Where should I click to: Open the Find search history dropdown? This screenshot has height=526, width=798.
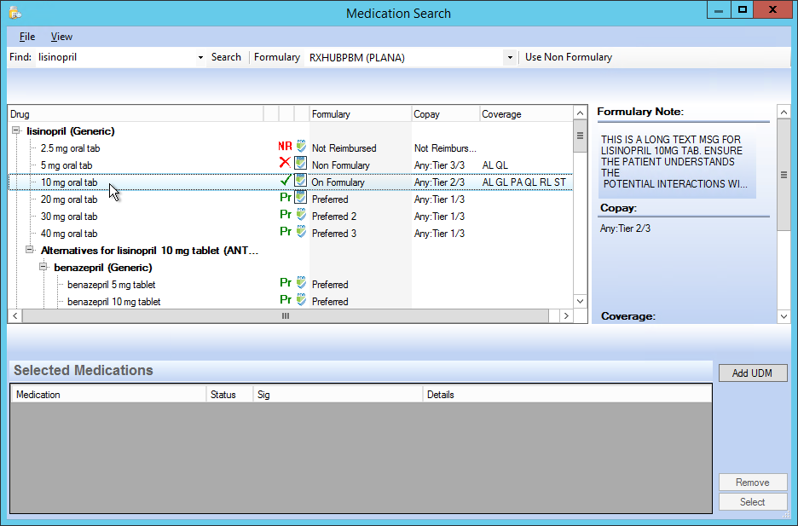200,57
